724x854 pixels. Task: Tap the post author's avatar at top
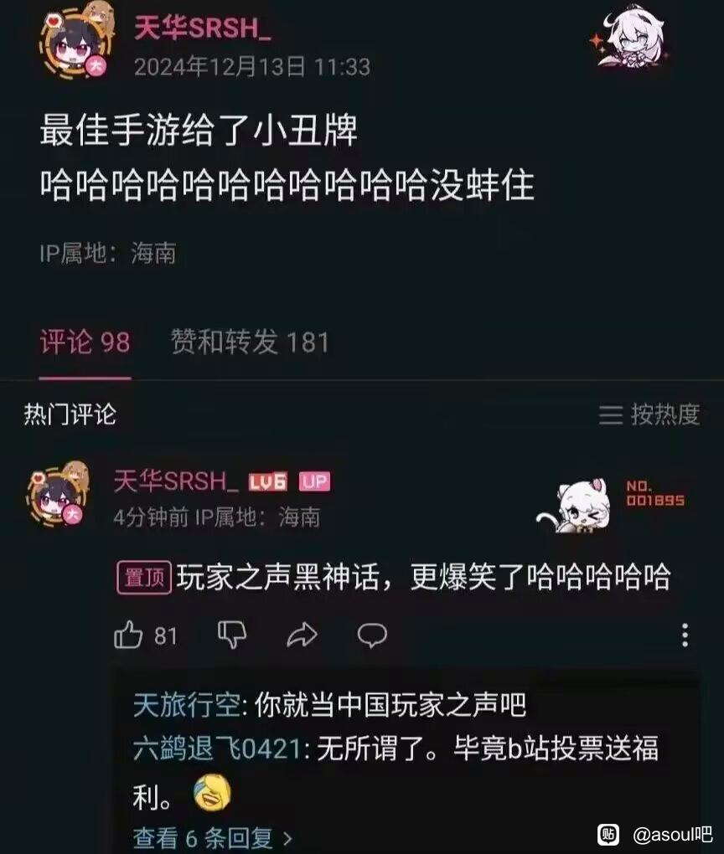point(76,43)
